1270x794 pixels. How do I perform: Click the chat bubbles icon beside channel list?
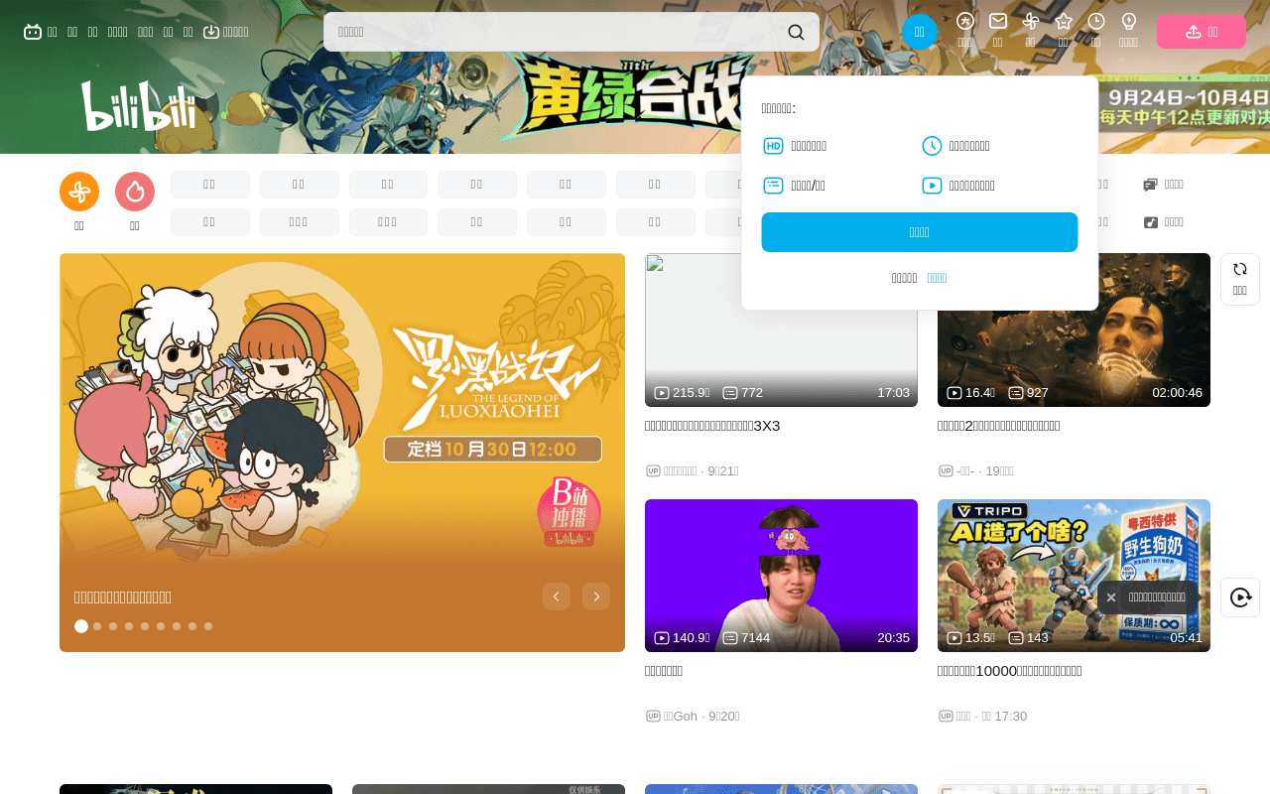tap(1150, 185)
